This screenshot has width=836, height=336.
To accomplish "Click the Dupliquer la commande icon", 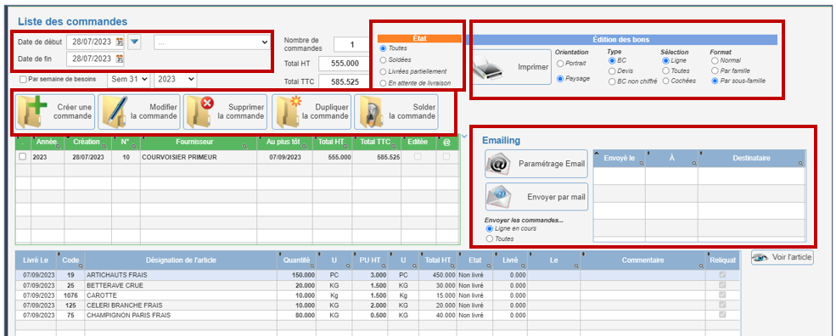I will [286, 112].
